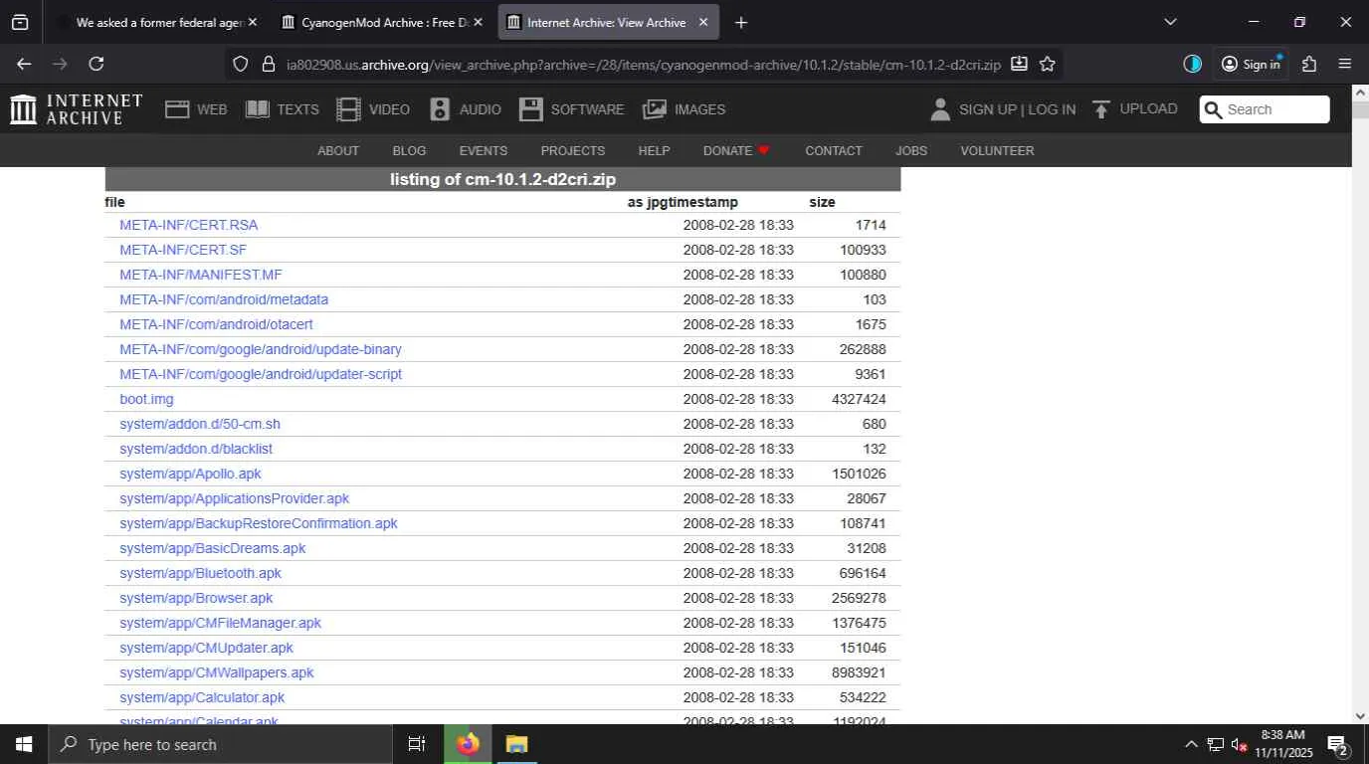Open the ABOUT menu item
This screenshot has height=764, width=1369.
coord(338,150)
